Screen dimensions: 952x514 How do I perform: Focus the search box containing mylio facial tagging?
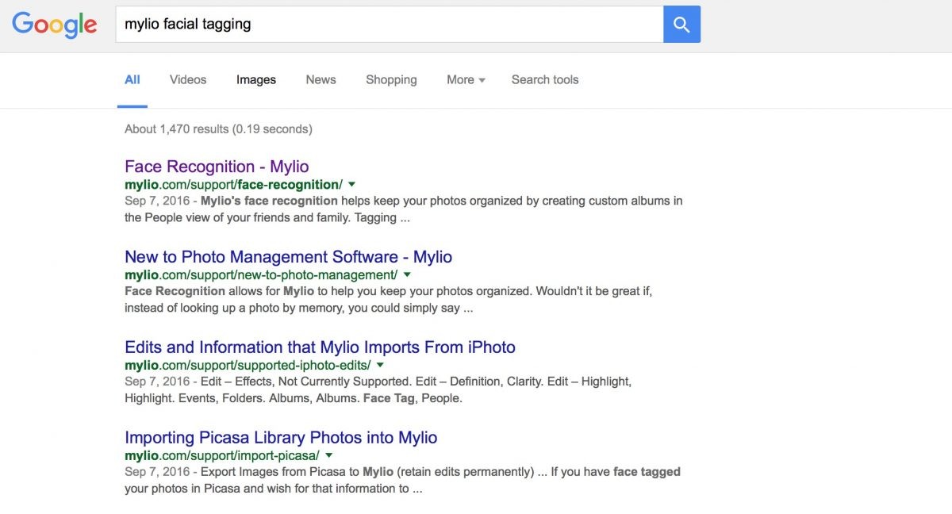coord(390,25)
